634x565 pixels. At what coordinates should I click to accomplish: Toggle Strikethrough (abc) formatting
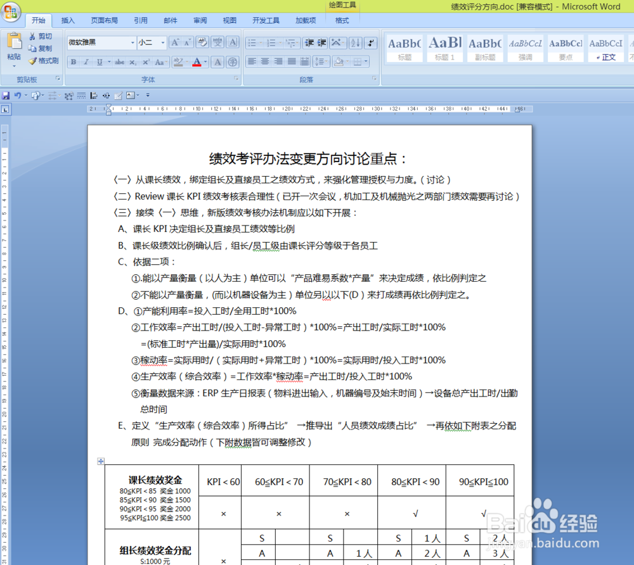[119, 62]
